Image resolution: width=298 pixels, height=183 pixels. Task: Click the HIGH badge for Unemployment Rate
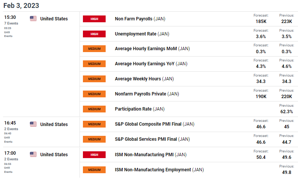pos(94,34)
